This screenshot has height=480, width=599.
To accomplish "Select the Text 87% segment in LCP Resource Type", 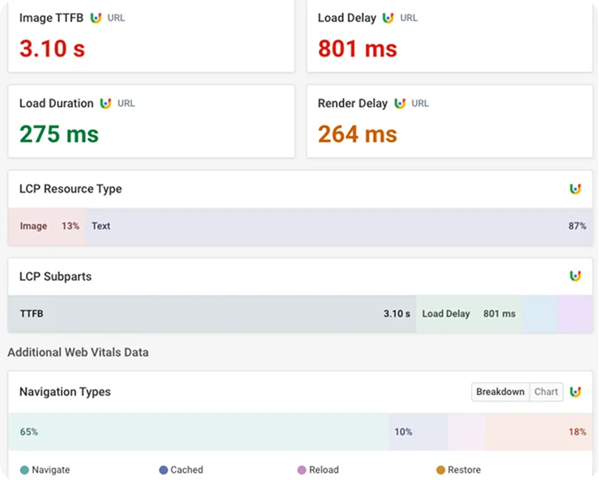I will [339, 226].
